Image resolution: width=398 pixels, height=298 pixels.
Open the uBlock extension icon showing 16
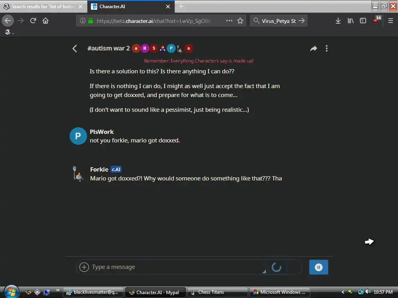377,20
